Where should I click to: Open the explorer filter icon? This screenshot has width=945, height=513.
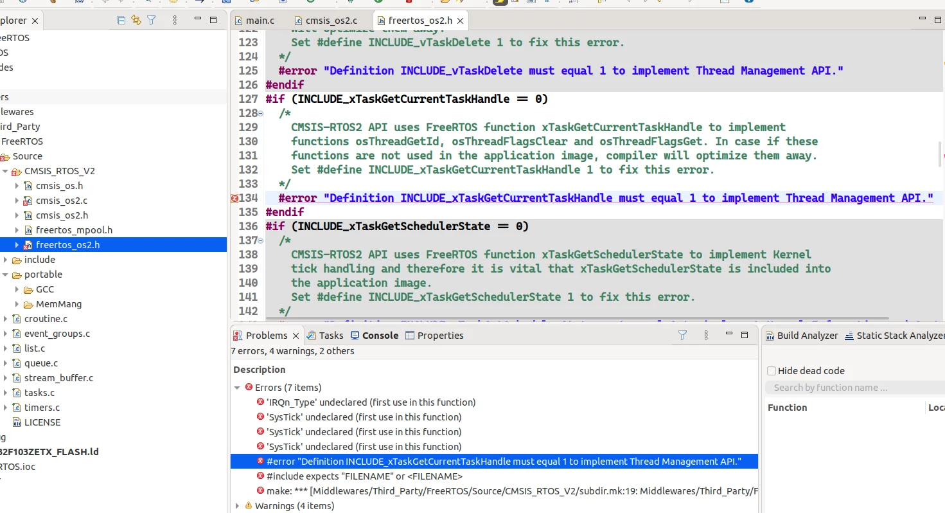152,21
